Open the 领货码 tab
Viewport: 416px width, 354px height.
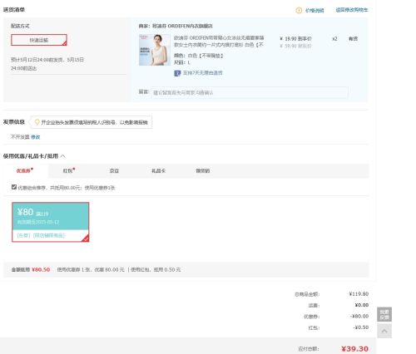pos(203,171)
